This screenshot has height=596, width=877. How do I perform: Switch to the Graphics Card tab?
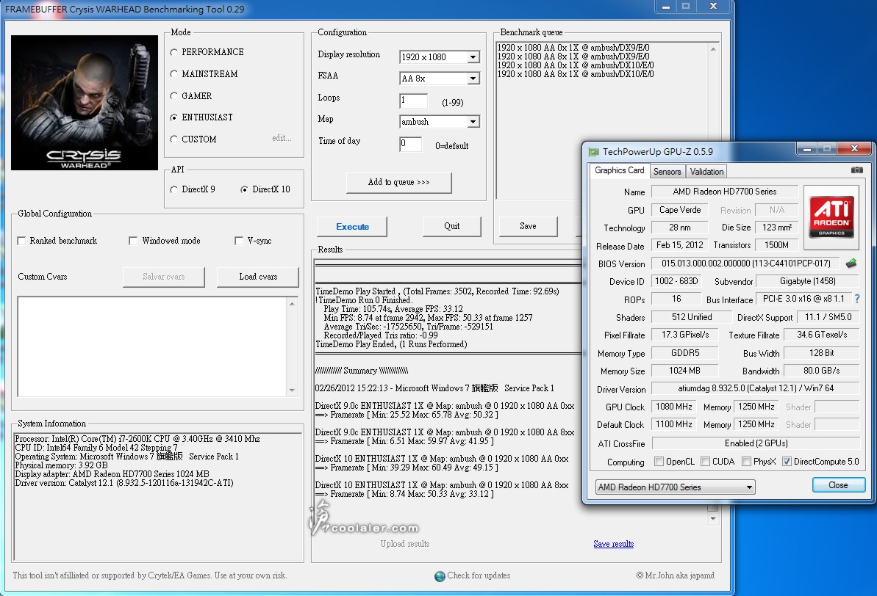pyautogui.click(x=619, y=170)
